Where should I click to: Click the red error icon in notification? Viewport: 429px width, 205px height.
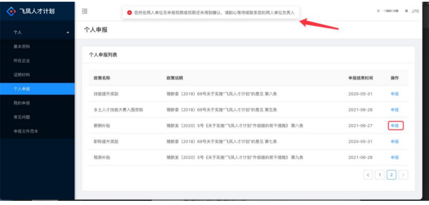tap(130, 13)
